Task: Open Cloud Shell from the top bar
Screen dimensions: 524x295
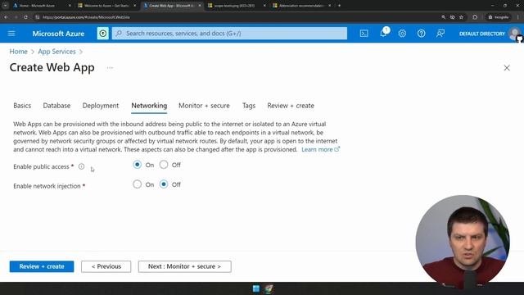Action: pos(364,34)
